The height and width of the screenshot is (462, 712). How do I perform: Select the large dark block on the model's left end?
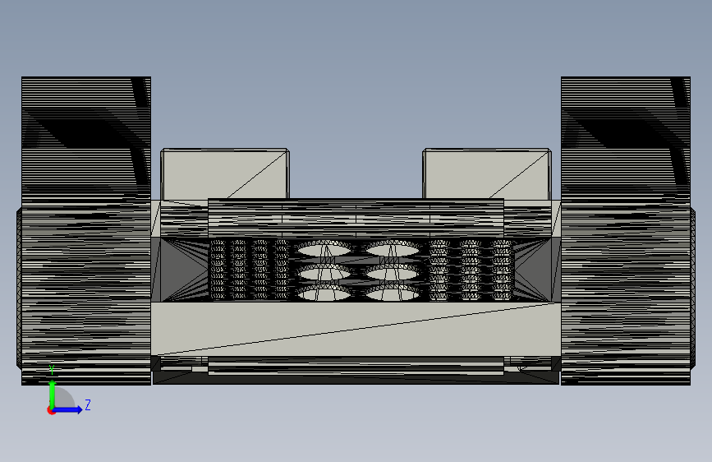point(86,231)
